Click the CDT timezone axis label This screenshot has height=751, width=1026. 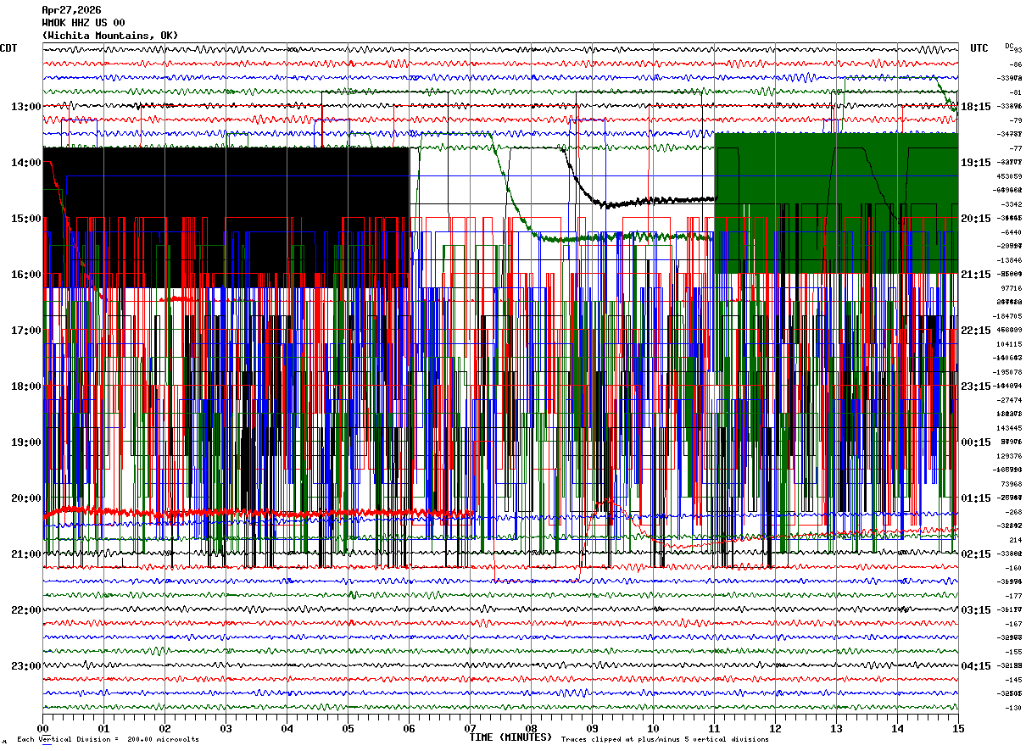pyautogui.click(x=9, y=48)
